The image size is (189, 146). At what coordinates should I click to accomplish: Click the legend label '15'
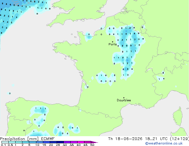pos(44,145)
